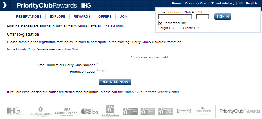The width and height of the screenshot is (262, 119).
Task: Click the Register Now button
Action: (x=115, y=82)
